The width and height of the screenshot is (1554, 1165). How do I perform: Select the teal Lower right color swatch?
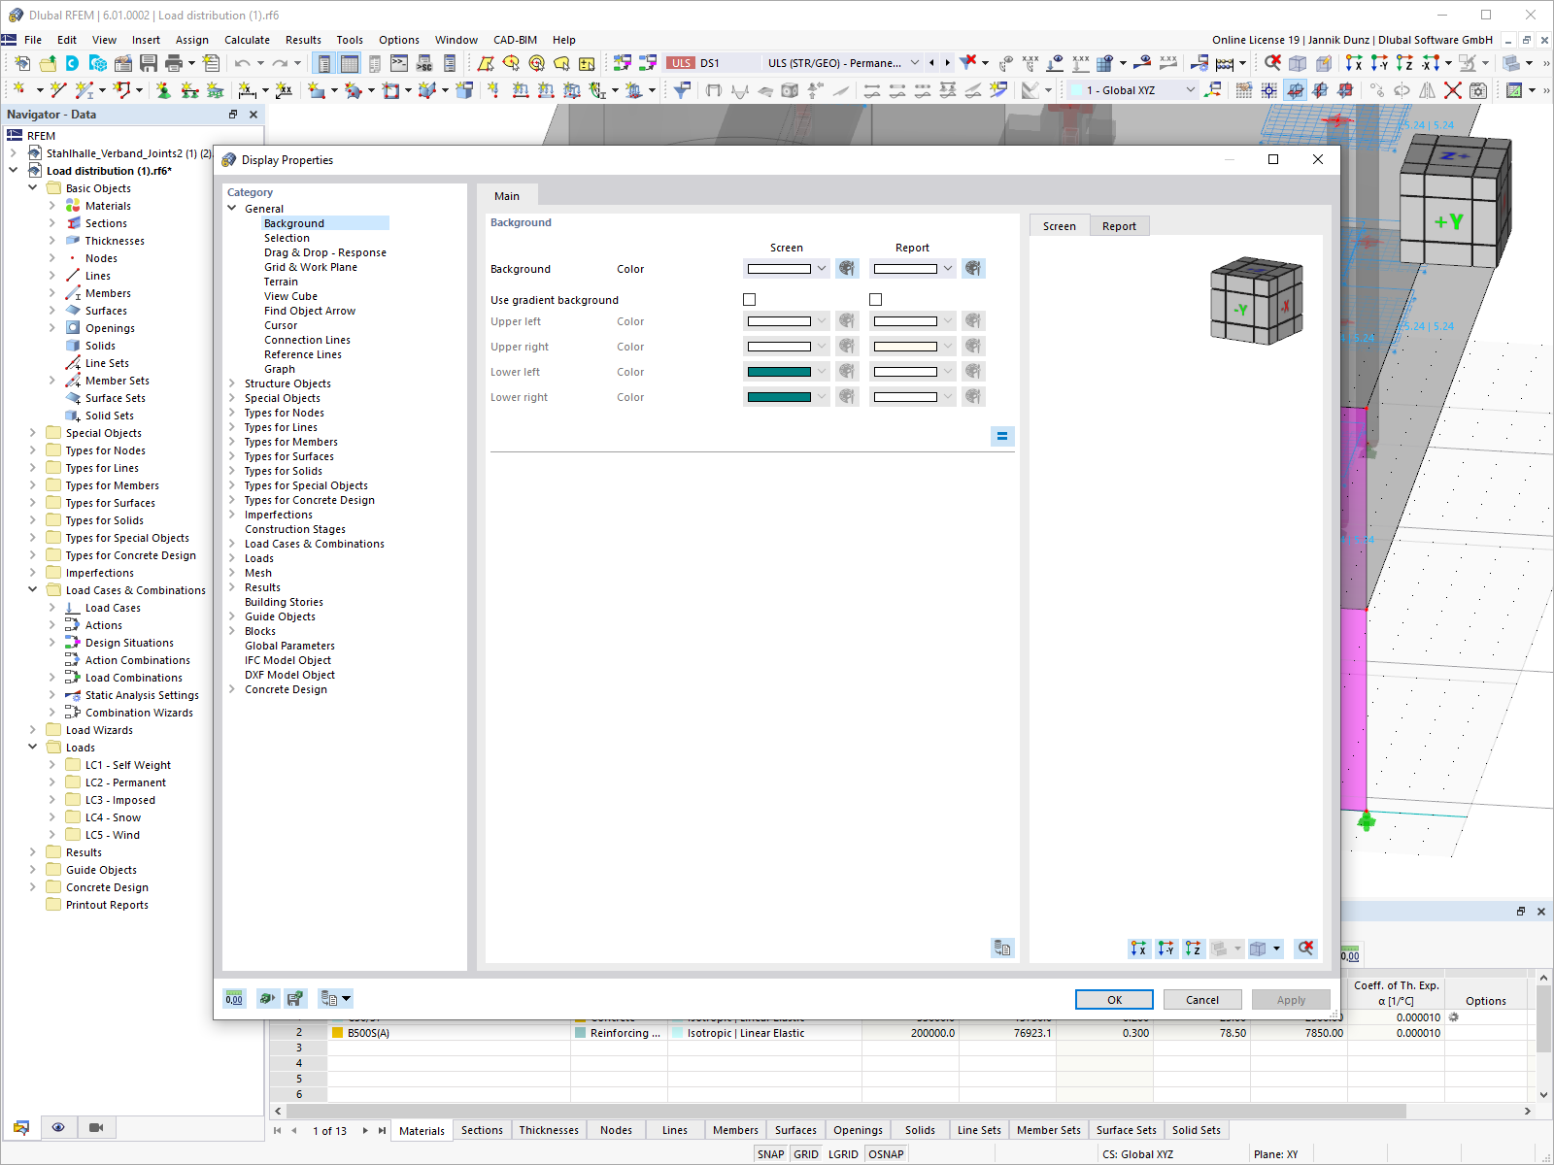pyautogui.click(x=782, y=396)
